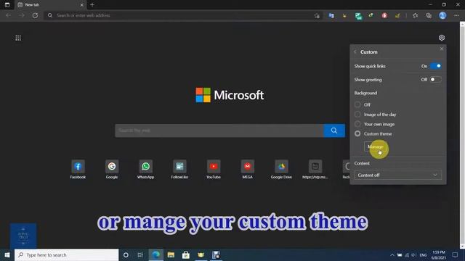The height and width of the screenshot is (261, 465).
Task: Open Microsoft Edge in the taskbar
Action: coord(156,254)
